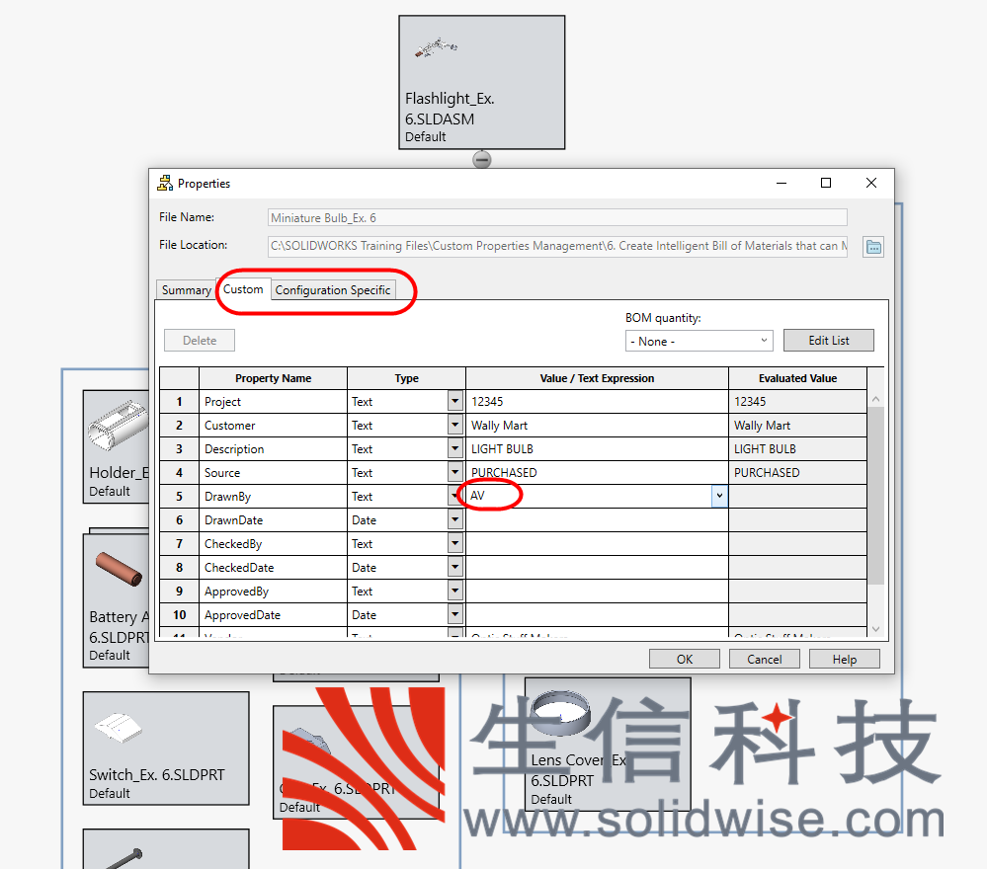Select the DrawnBy property name cell

coord(273,497)
